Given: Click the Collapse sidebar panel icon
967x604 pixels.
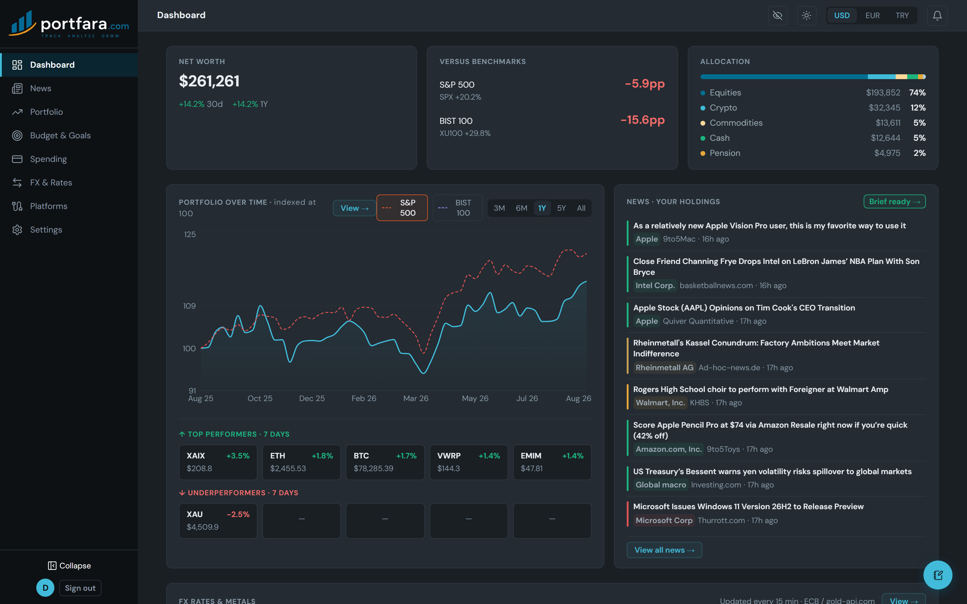Looking at the screenshot, I should [52, 566].
